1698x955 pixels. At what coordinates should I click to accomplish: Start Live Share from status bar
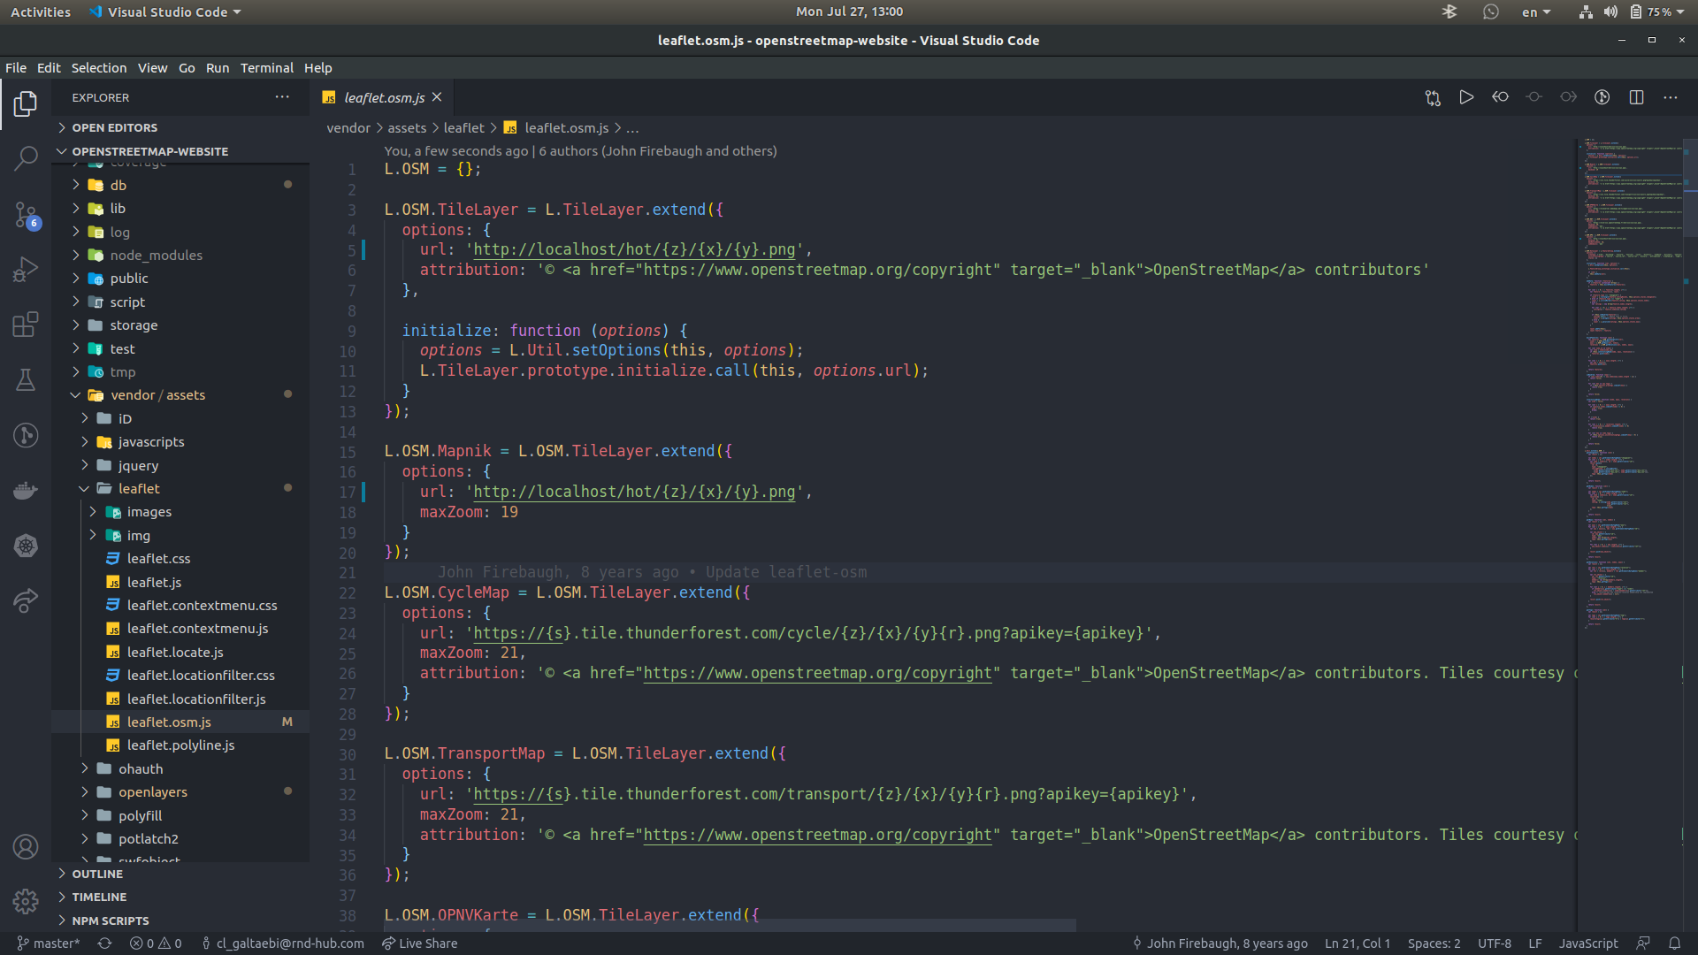pos(420,944)
